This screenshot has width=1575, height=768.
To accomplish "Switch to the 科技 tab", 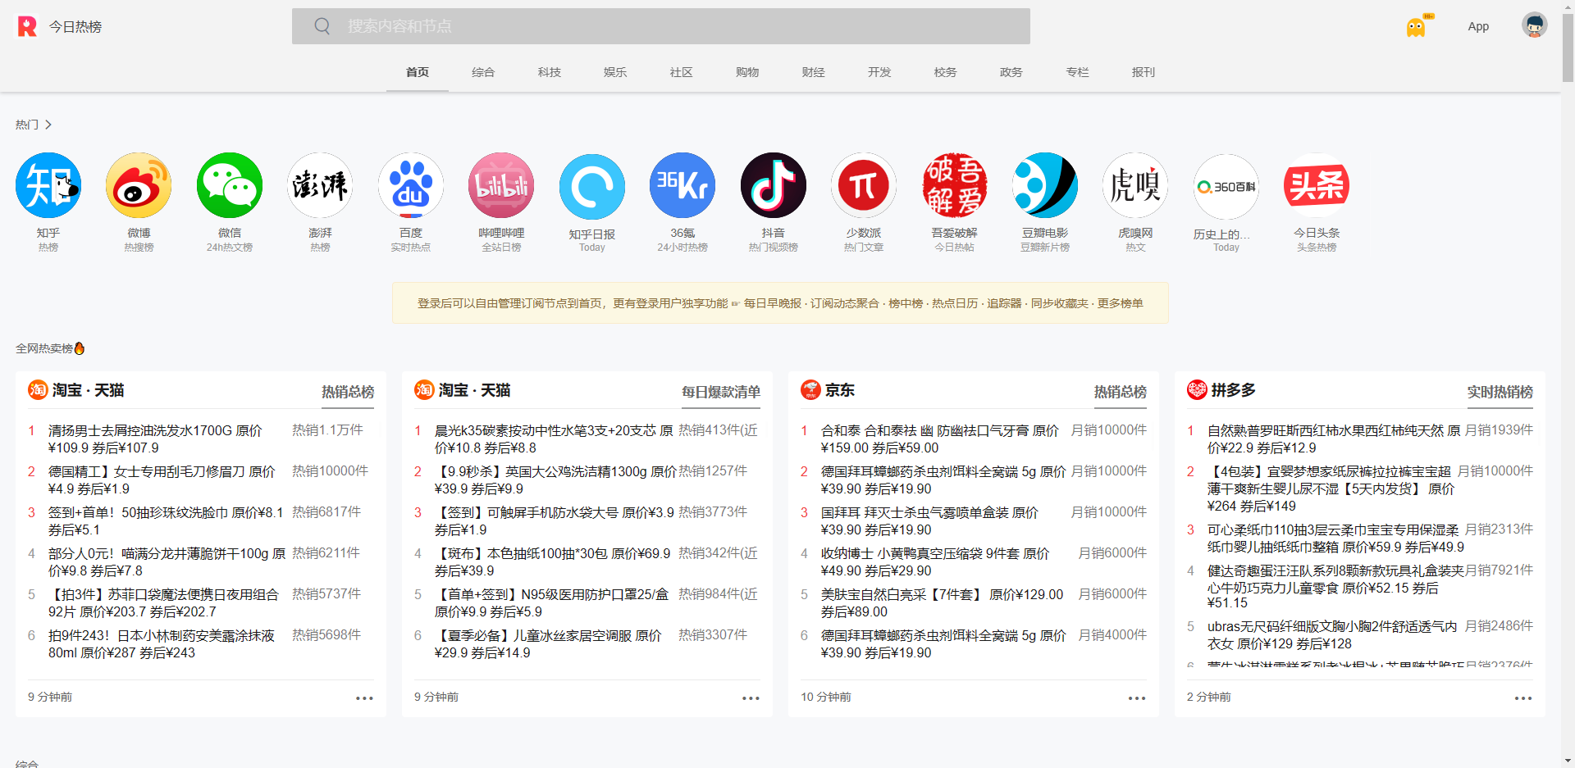I will [549, 72].
